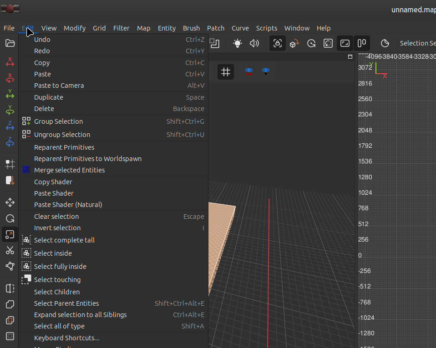This screenshot has height=348, width=436.
Task: Select the scissors clipper tool
Action: tap(10, 250)
